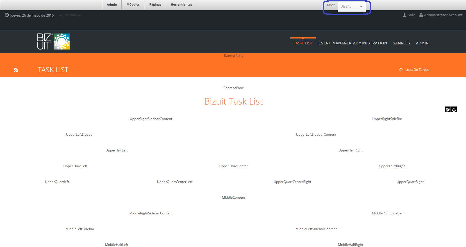Screen dimensions: 466x247
Task: Click the UpperThirdLeft pane label
Action: pos(75,166)
